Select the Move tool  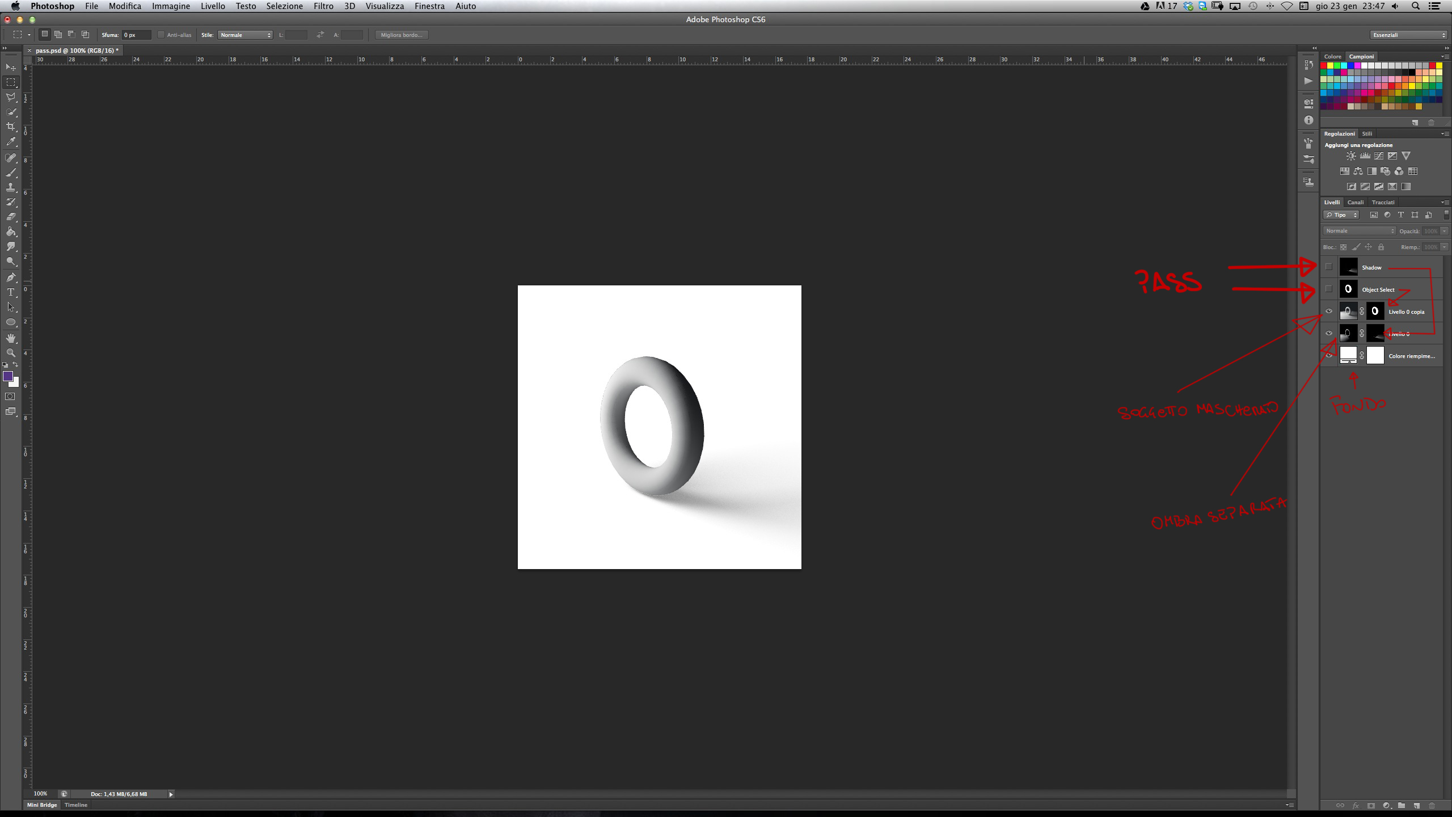[11, 68]
